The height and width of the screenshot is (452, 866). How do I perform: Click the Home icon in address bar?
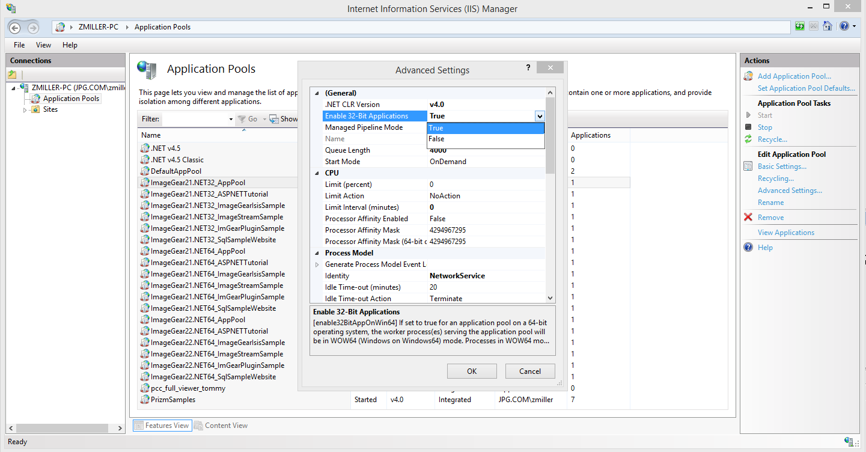[x=828, y=26]
